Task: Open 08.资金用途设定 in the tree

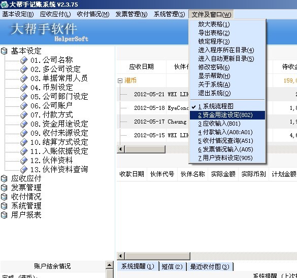Action: point(59,124)
